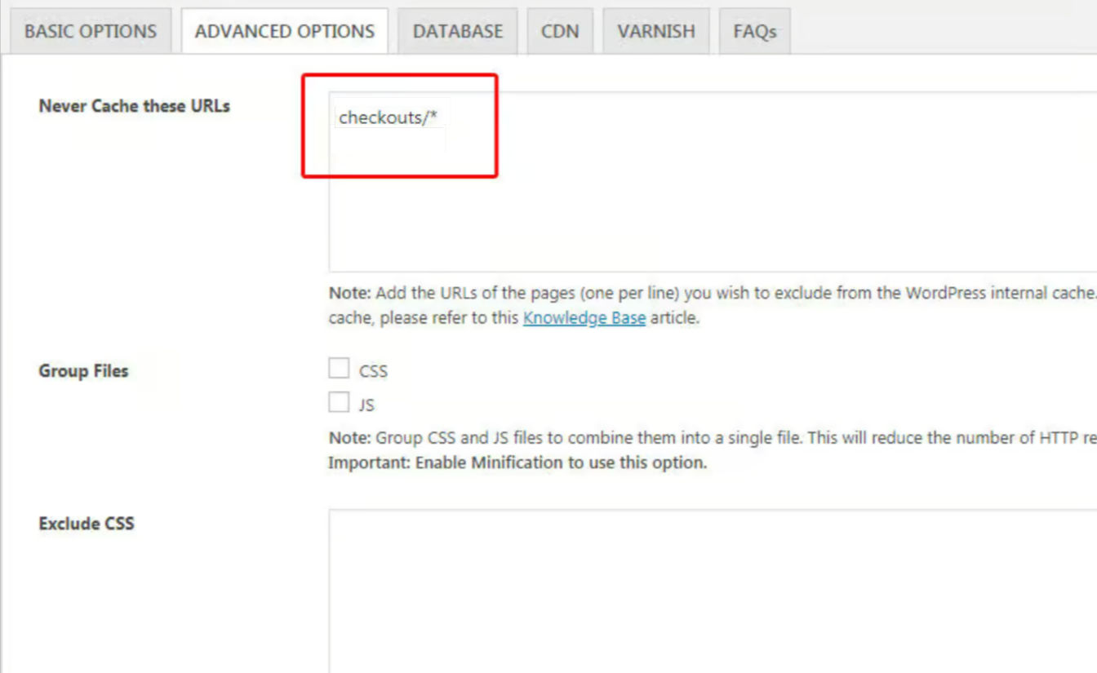Image resolution: width=1097 pixels, height=673 pixels.
Task: Open the Knowledge Base article link
Action: 584,318
